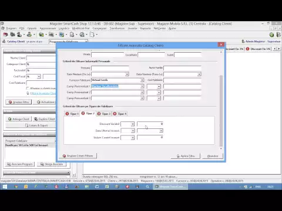The image size is (282, 211).
Task: Open the Aprovizionare menu
Action: tap(48, 28)
